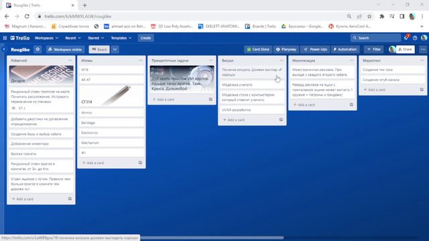Open the board menu three dots

423,50
